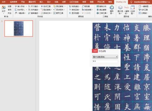Image resolution: width=152 pixels, height=111 pixels.
Task: Open 三维工具 (3D tools)
Action: (x=102, y=13)
